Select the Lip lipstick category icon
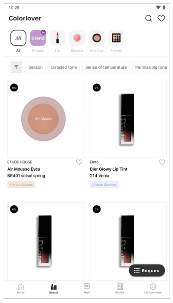The width and height of the screenshot is (173, 303). pyautogui.click(x=58, y=38)
